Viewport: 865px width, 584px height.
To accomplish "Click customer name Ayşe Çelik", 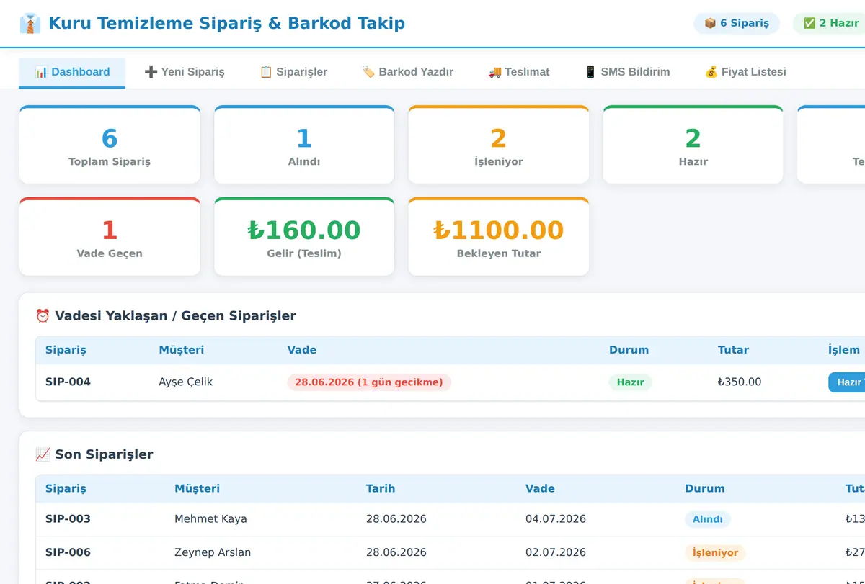I will 185,382.
